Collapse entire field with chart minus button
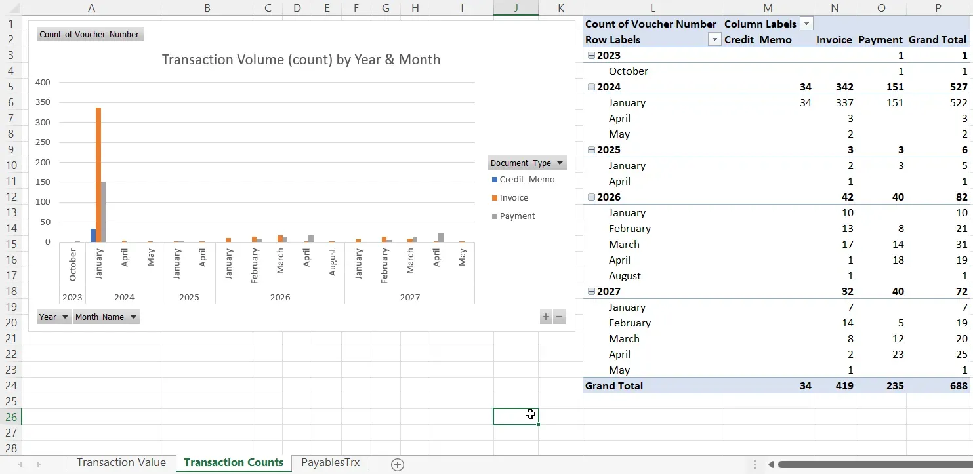This screenshot has height=474, width=973. point(559,317)
